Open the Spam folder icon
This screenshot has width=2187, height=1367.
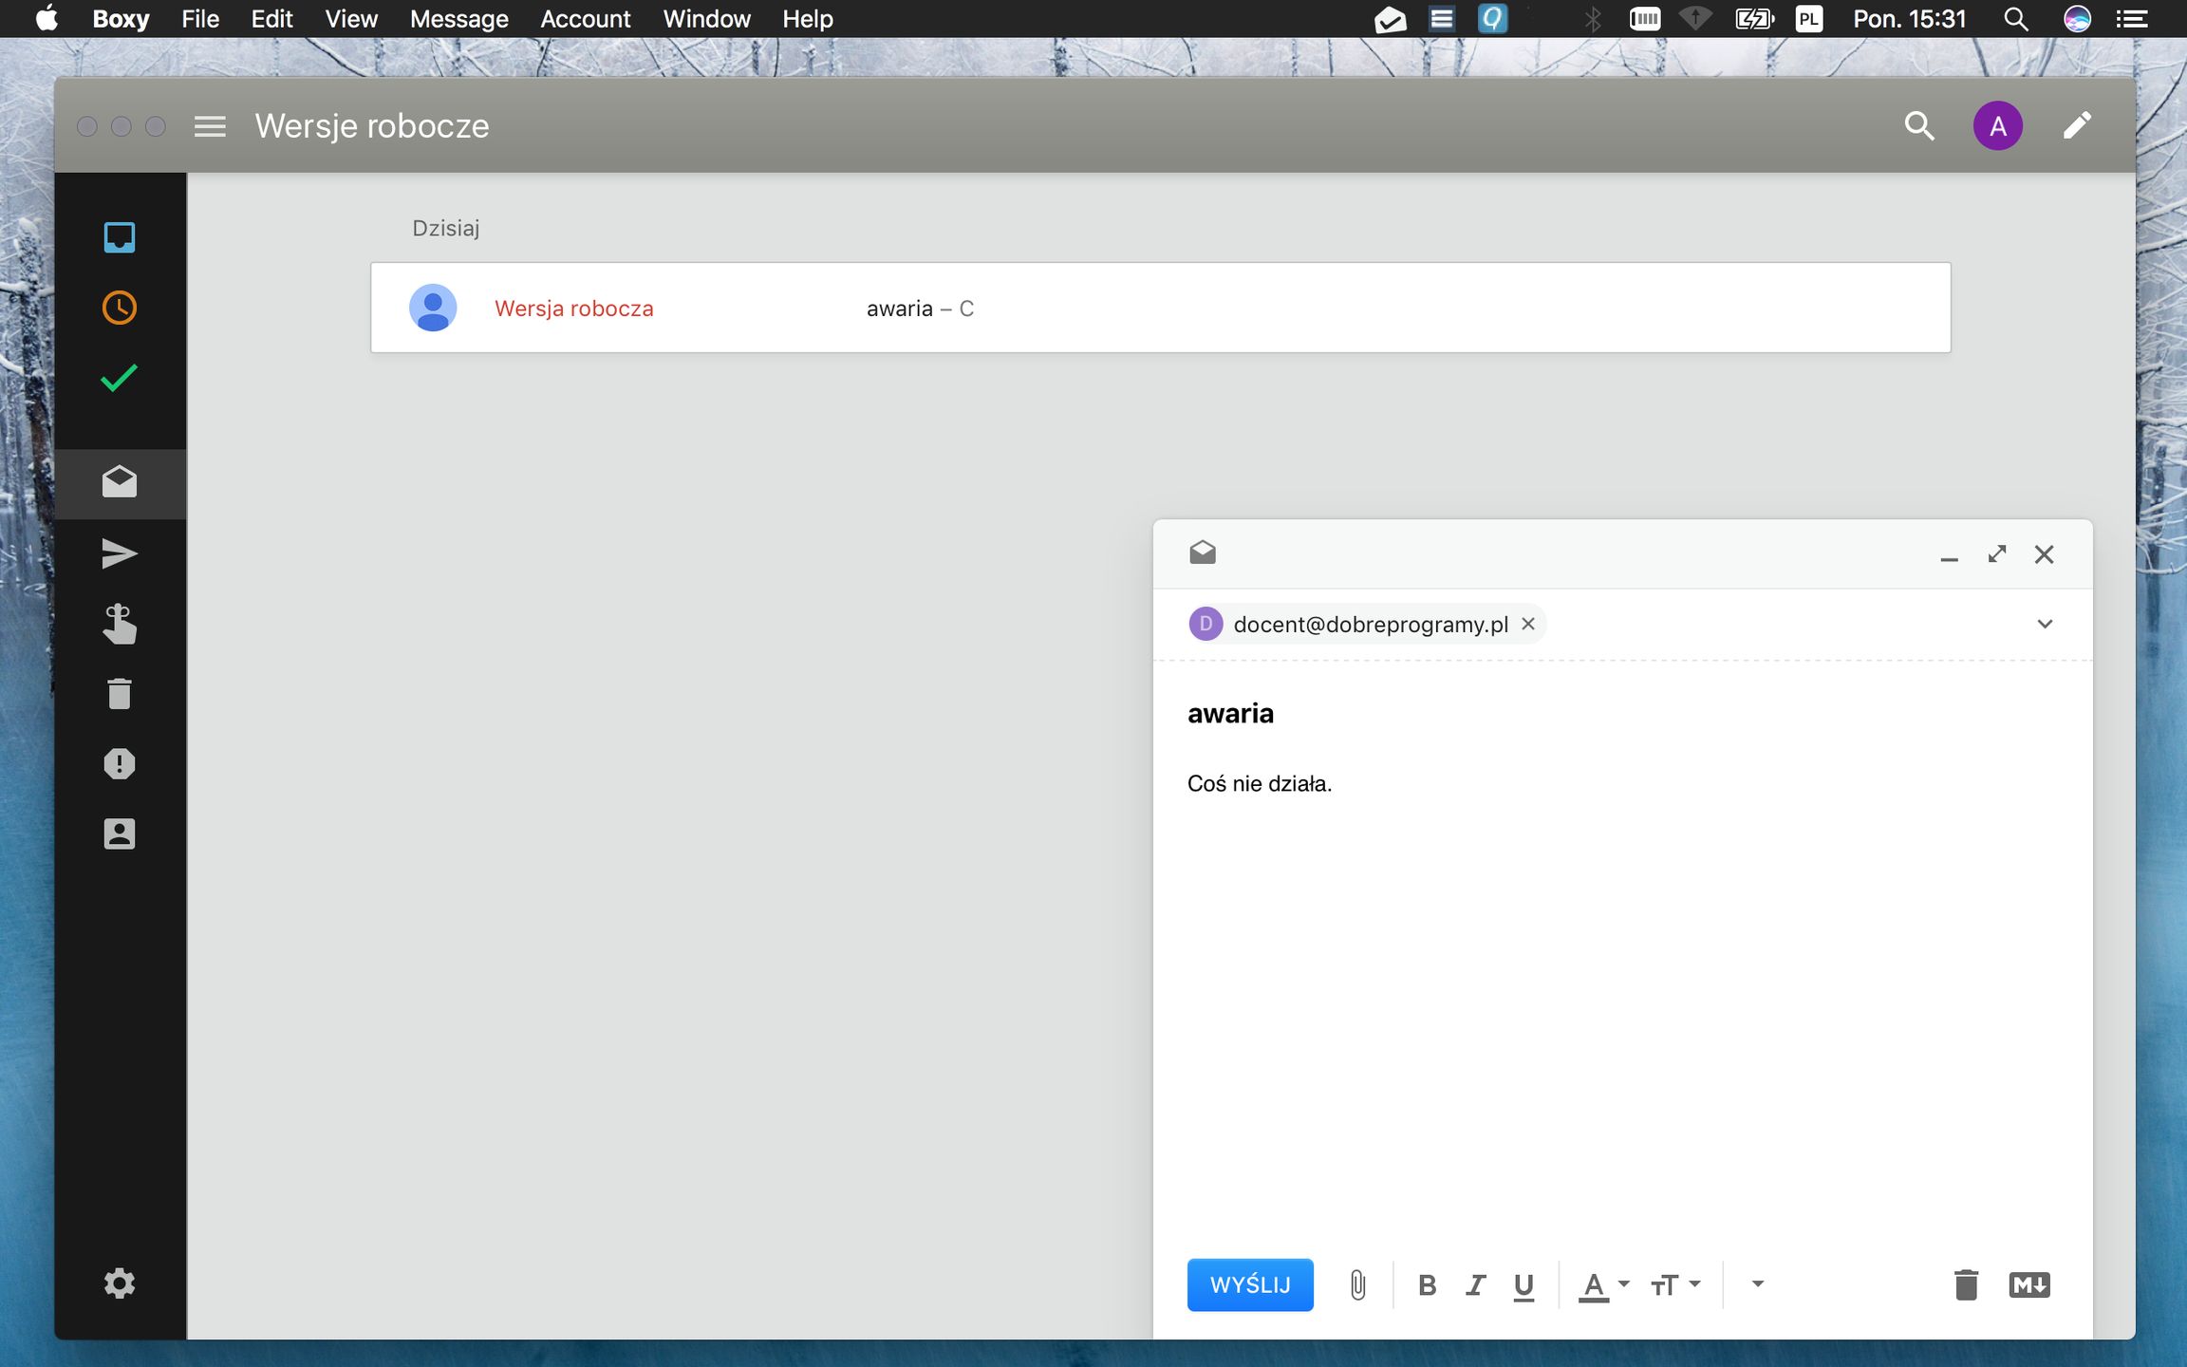120,763
